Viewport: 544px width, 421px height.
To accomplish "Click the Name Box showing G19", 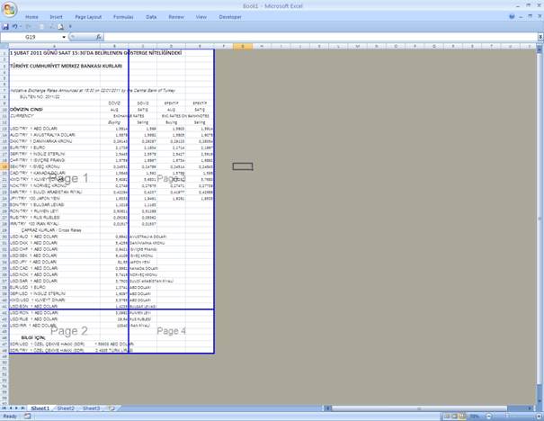I will click(x=31, y=37).
